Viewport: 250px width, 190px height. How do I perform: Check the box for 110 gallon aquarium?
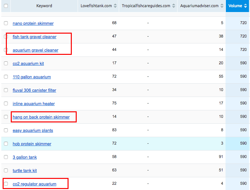coord(6,77)
